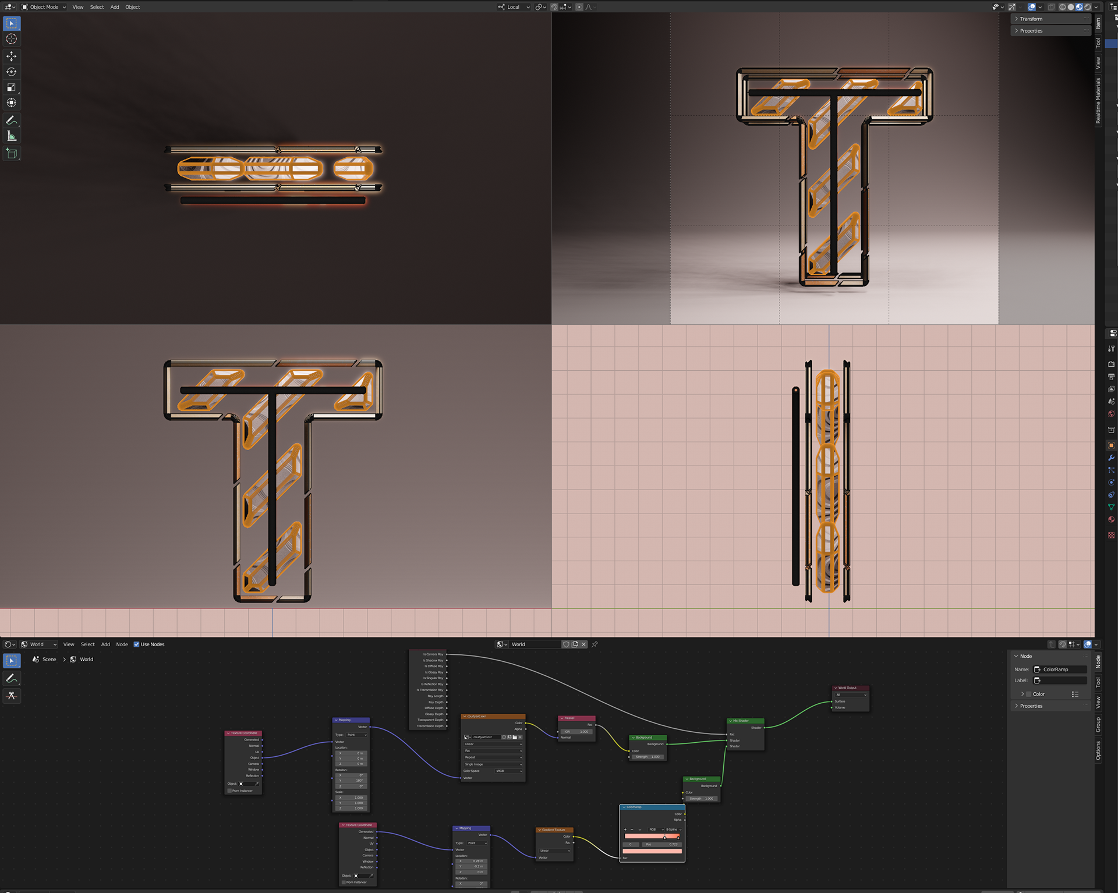Screen dimensions: 1118x893
Task: Switch to wireframe viewport shading
Action: pos(1062,7)
